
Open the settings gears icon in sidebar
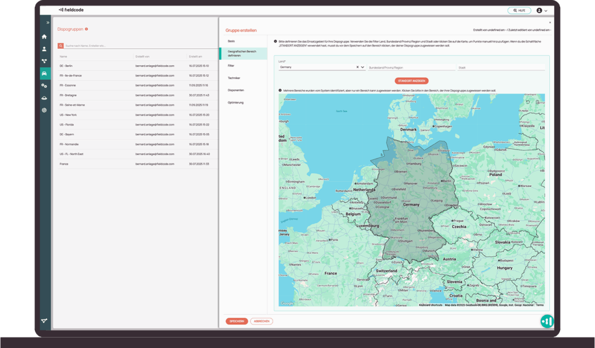[45, 85]
